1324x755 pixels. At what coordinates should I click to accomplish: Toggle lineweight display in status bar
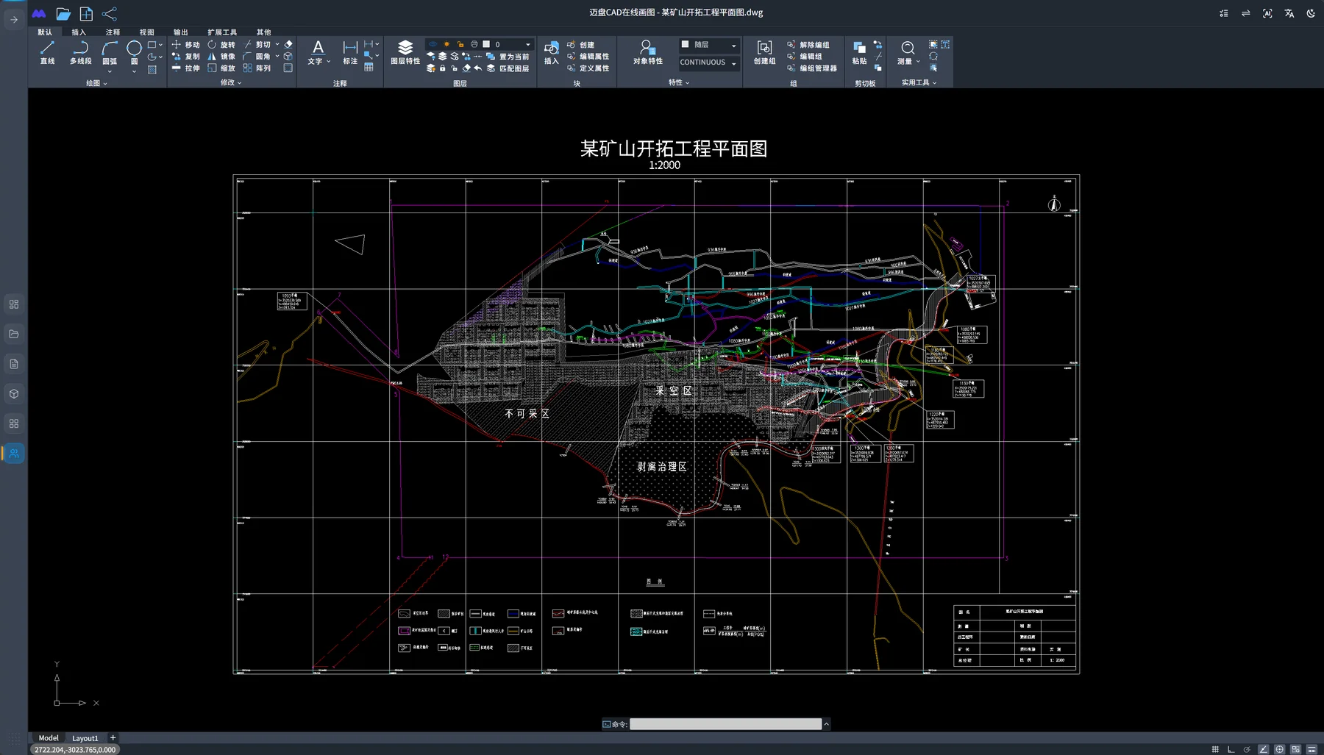[x=1311, y=749]
